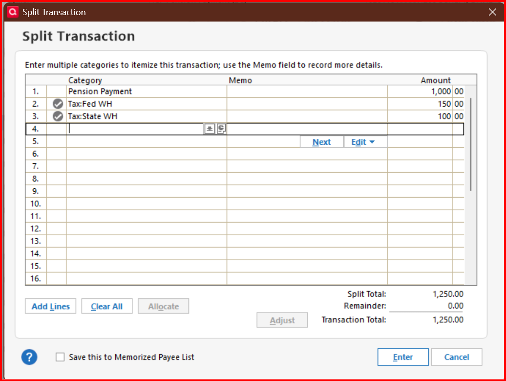Click Next to move to next line
The height and width of the screenshot is (381, 506).
322,142
